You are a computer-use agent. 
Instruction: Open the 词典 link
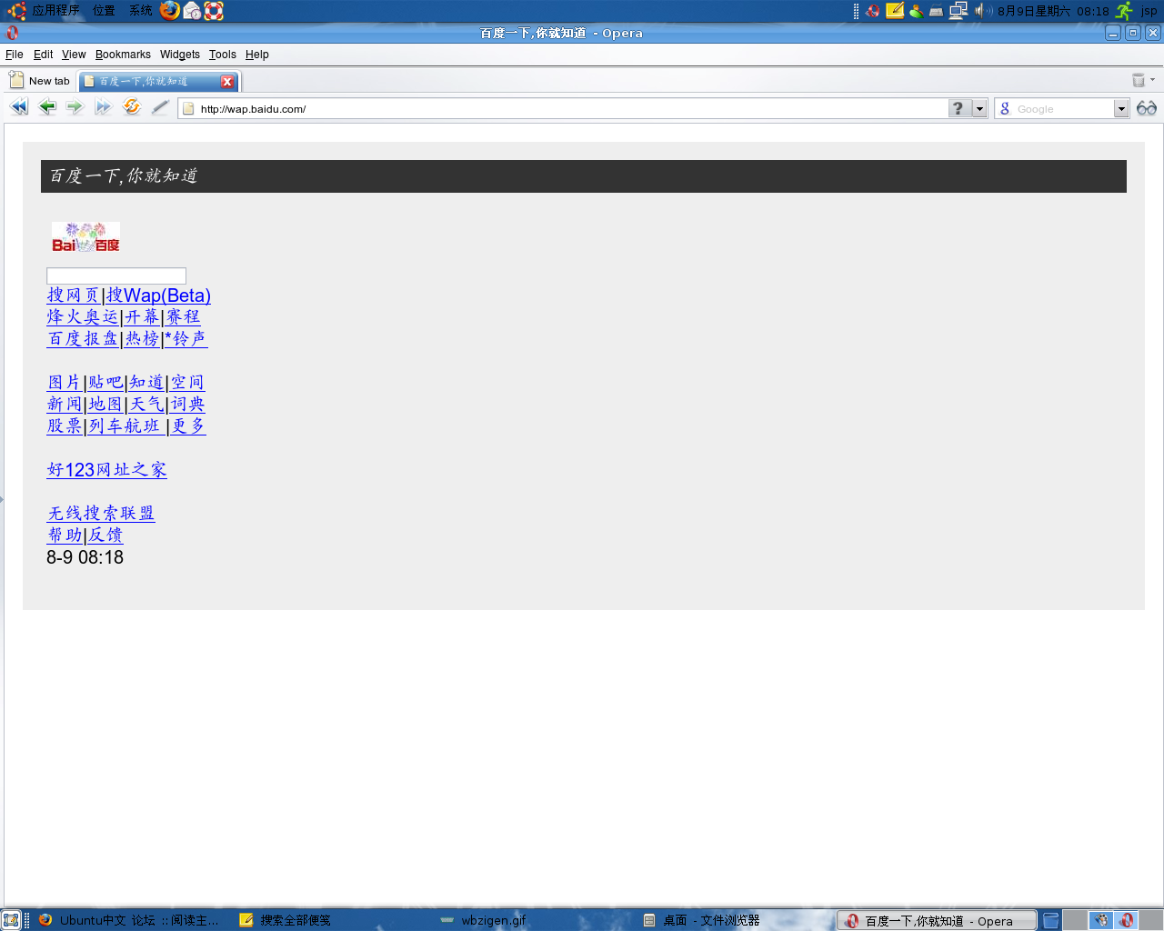click(x=188, y=405)
